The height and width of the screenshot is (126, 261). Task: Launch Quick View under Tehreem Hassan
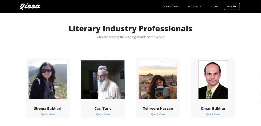coord(158,114)
